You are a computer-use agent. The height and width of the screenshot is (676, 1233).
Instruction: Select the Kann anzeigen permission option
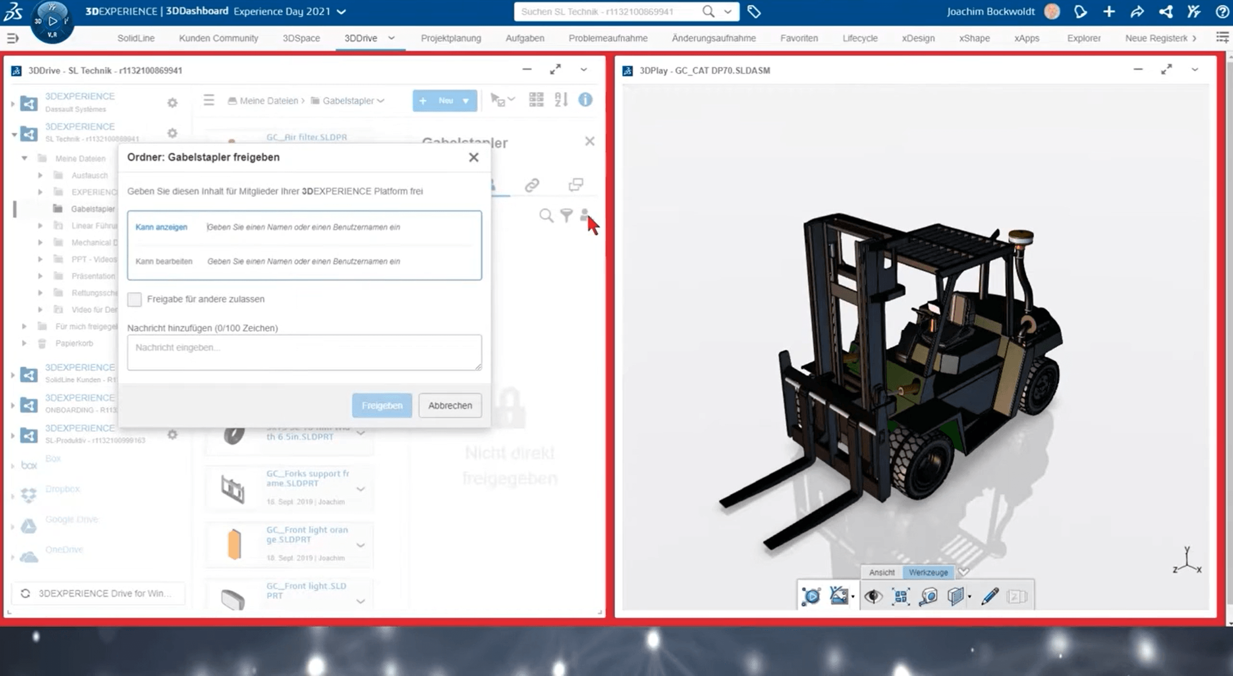pyautogui.click(x=161, y=227)
